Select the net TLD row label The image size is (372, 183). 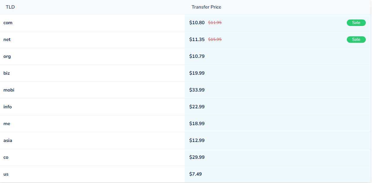[7, 40]
